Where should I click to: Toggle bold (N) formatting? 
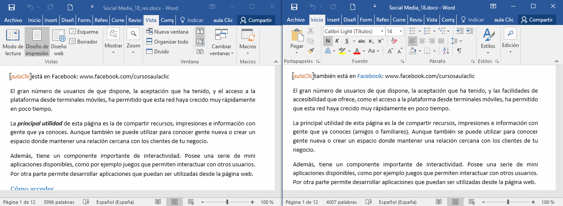click(x=328, y=41)
